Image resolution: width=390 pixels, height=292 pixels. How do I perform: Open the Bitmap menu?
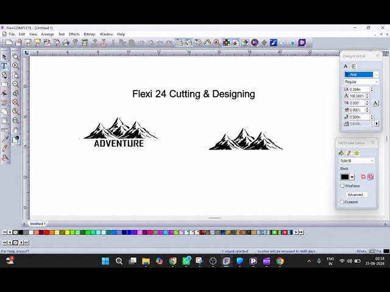coord(90,34)
